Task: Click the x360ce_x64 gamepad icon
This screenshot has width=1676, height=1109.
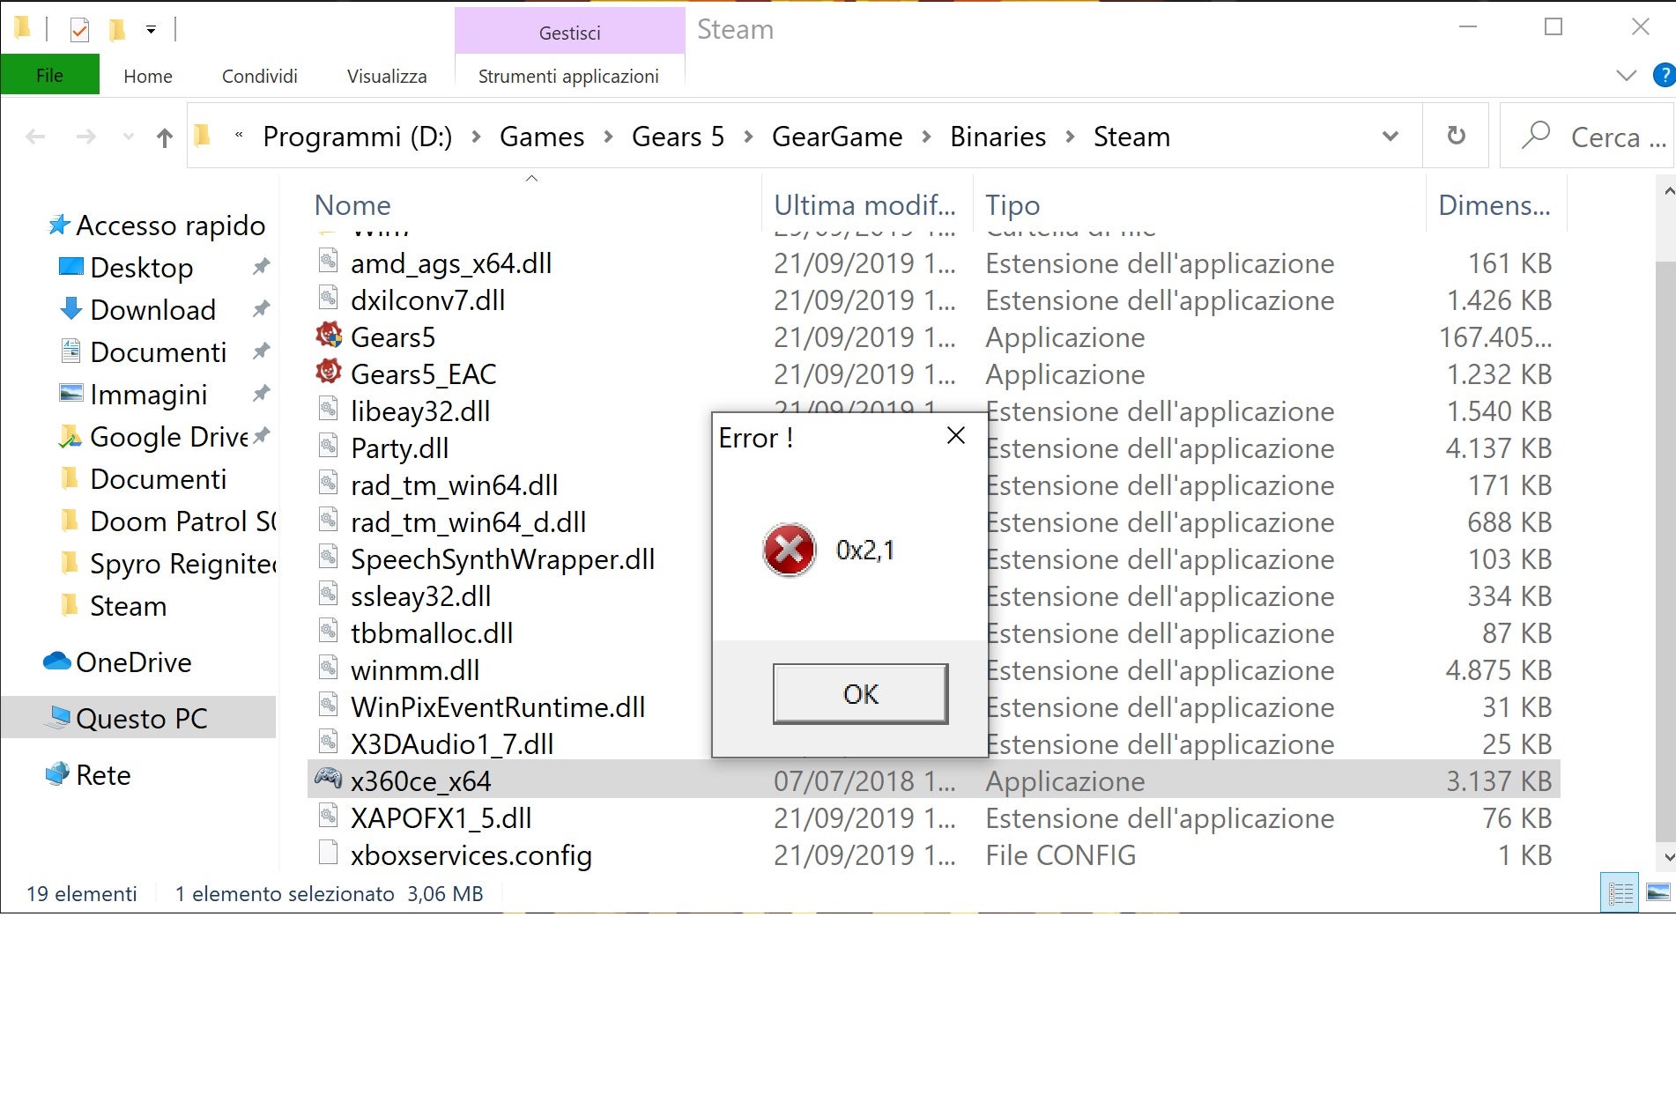Action: [x=329, y=779]
